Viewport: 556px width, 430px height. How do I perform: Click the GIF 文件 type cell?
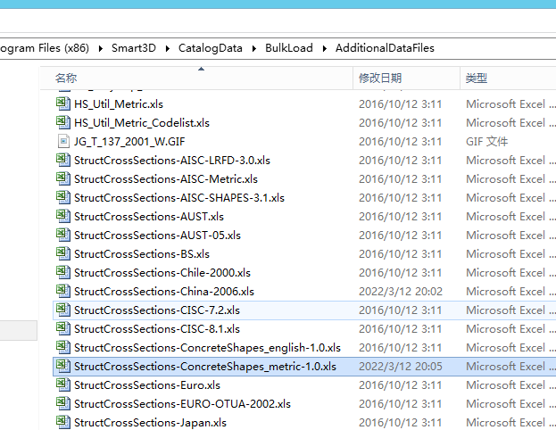487,142
